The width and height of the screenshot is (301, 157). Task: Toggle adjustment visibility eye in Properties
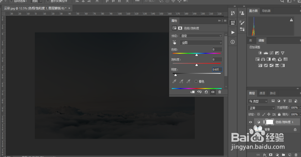[x=213, y=92]
